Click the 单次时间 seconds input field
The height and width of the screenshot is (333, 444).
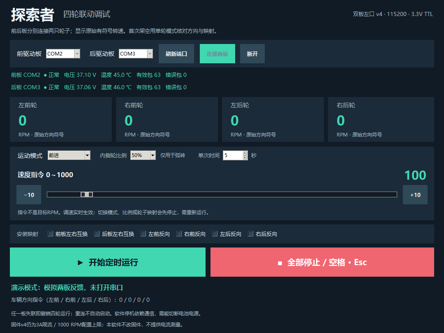click(233, 155)
